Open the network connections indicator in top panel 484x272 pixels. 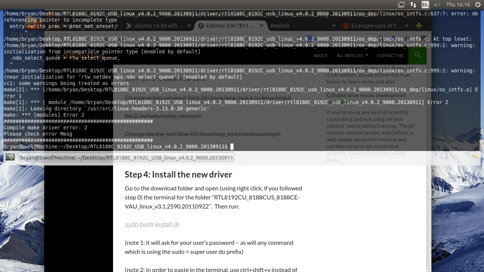click(413, 5)
